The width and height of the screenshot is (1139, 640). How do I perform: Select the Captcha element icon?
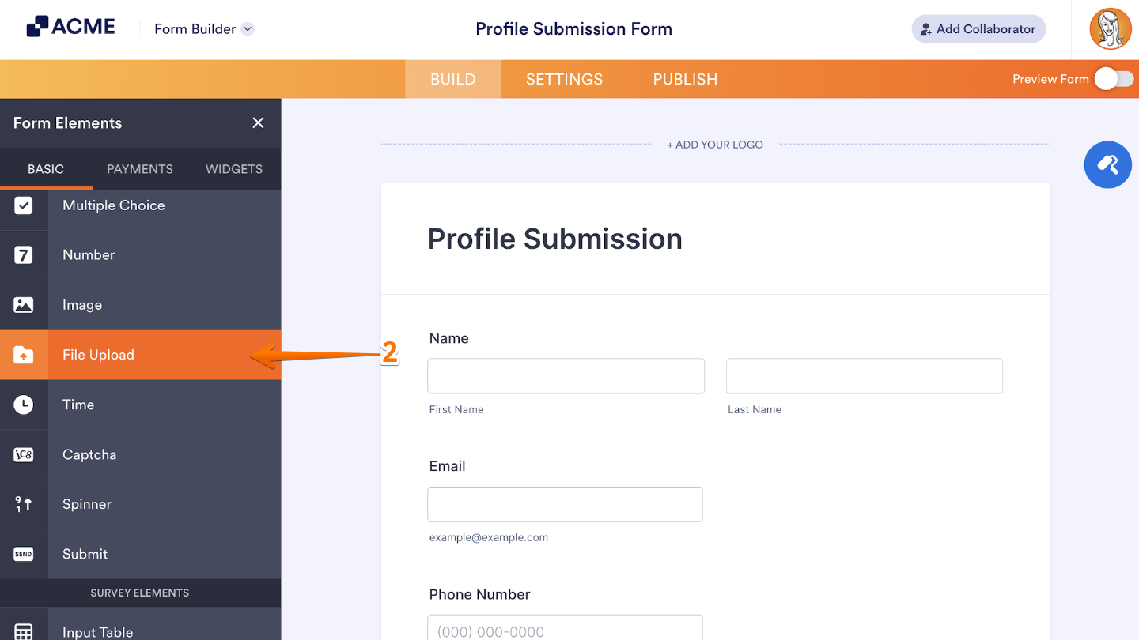pyautogui.click(x=24, y=454)
